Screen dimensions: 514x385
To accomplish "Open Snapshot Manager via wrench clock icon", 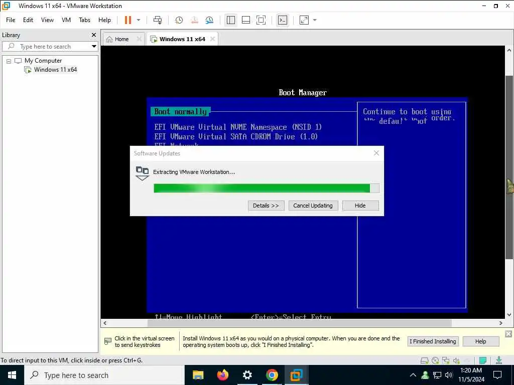I will click(209, 20).
